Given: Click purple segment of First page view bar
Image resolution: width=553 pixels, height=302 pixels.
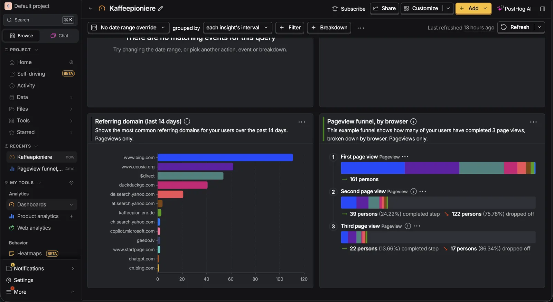Looking at the screenshot, I should click(x=432, y=168).
